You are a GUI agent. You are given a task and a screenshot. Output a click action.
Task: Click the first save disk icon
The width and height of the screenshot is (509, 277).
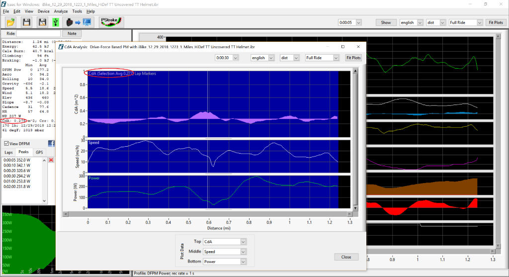click(27, 22)
